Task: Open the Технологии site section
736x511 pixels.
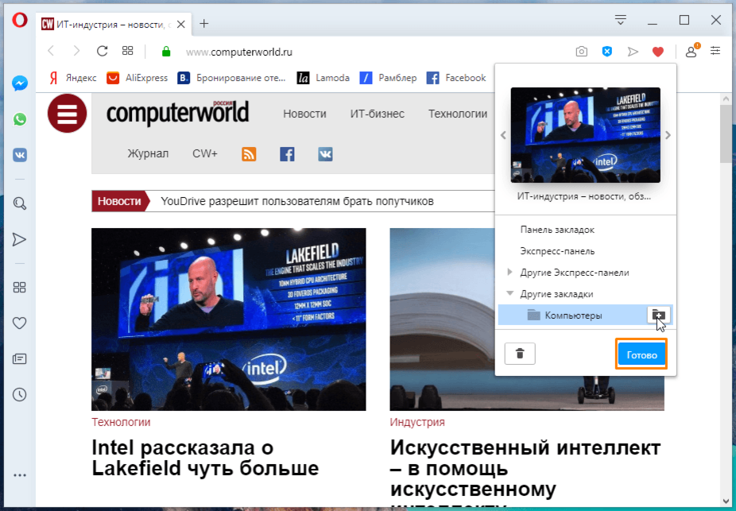Action: (458, 114)
